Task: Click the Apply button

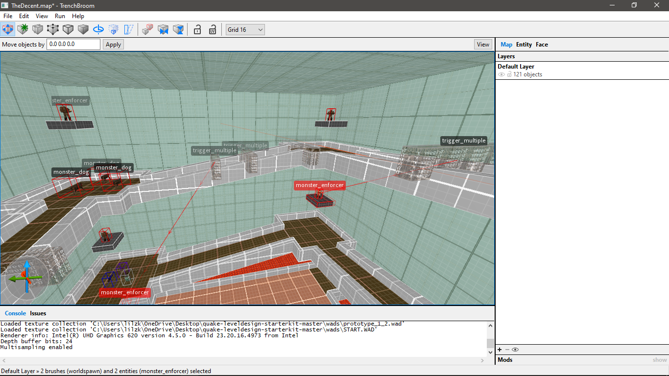Action: (x=113, y=45)
